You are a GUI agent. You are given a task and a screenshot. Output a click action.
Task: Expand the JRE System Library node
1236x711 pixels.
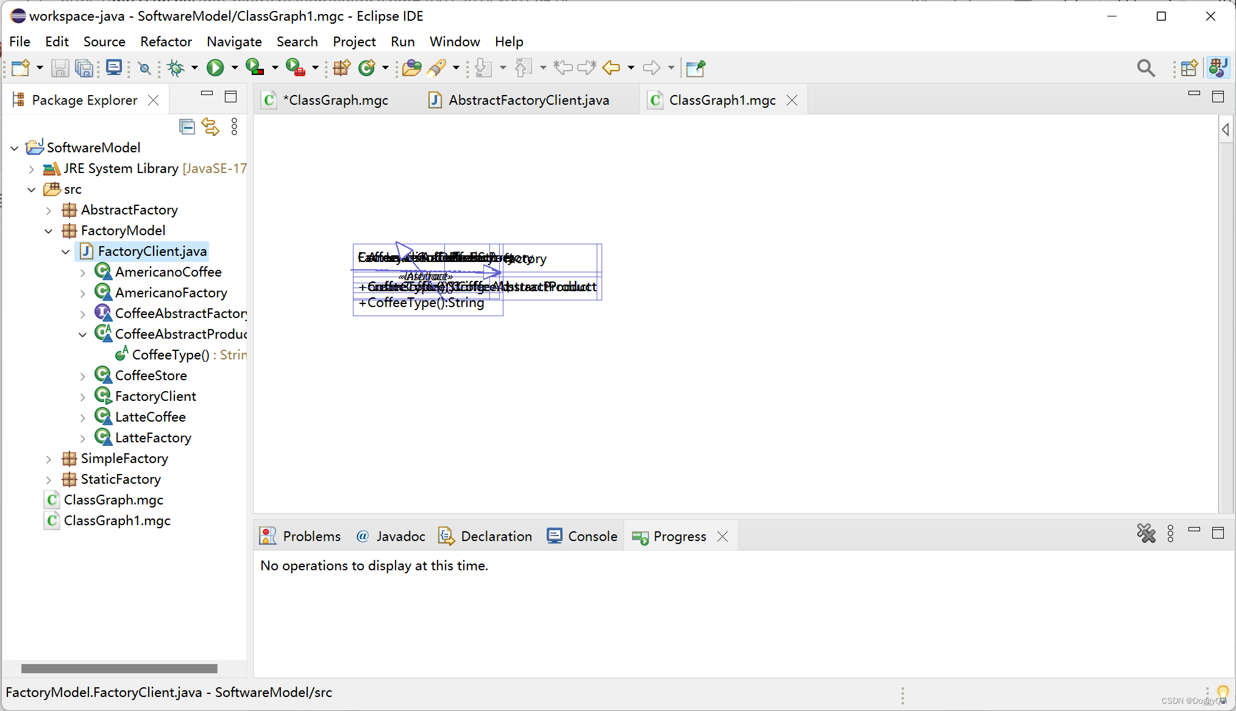[32, 168]
